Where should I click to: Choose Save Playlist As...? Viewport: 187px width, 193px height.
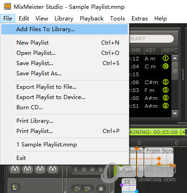tap(64, 73)
